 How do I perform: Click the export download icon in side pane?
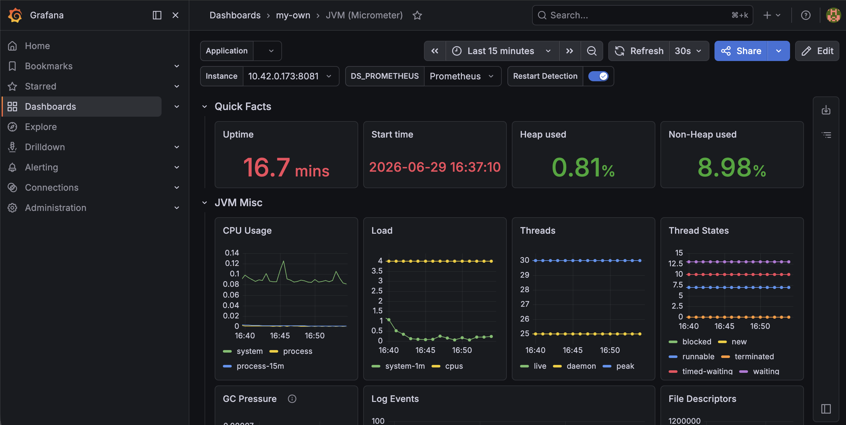point(826,110)
